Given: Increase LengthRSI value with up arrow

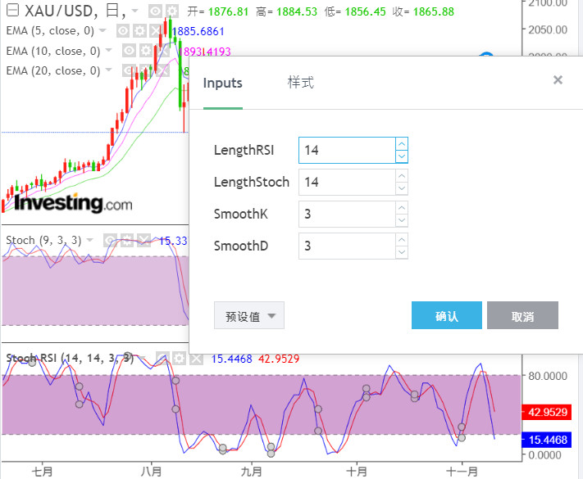Looking at the screenshot, I should coord(402,144).
